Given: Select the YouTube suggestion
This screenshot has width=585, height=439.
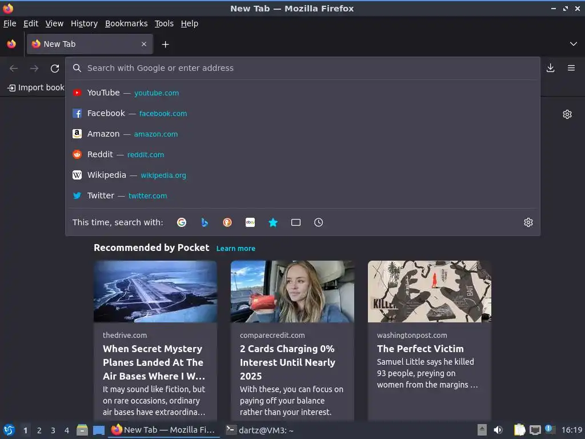Looking at the screenshot, I should pos(303,93).
